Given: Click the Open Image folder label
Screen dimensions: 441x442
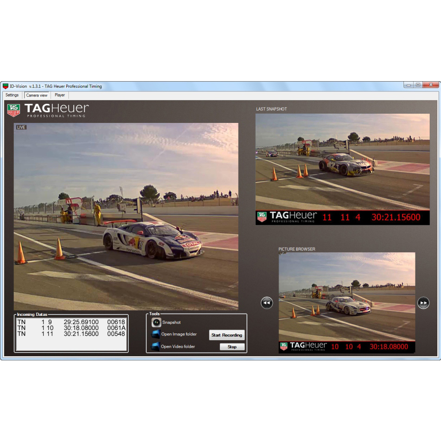Looking at the screenshot, I should [x=179, y=334].
